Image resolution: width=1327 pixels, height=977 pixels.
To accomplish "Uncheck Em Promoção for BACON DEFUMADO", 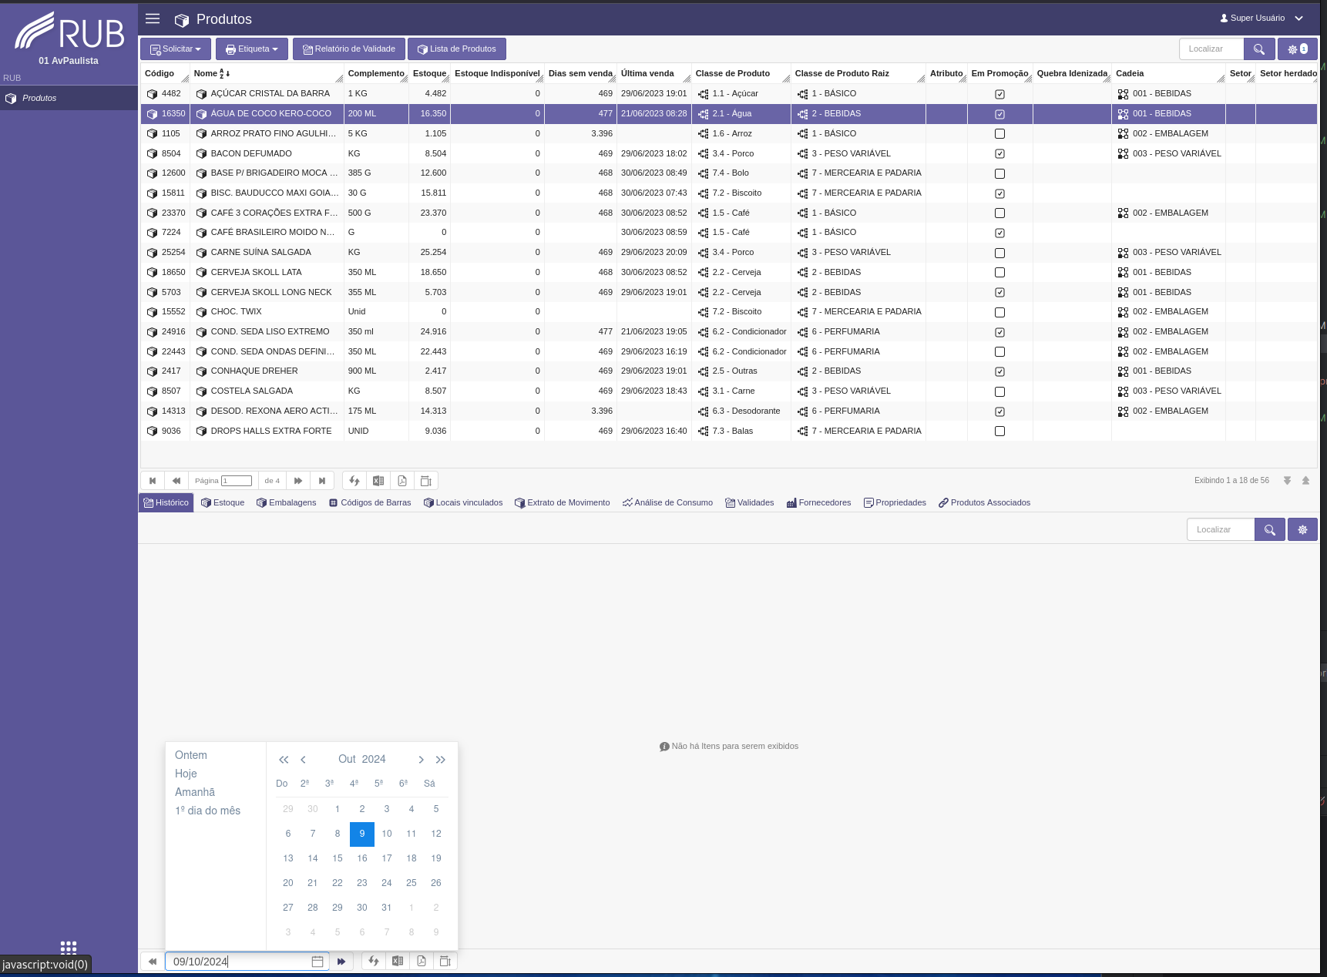I will coord(999,154).
